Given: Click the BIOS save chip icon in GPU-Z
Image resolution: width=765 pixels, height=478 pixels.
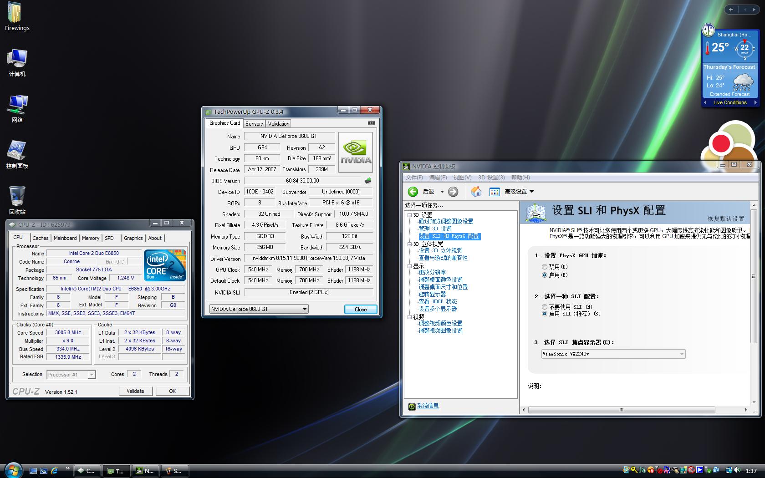Looking at the screenshot, I should tap(368, 181).
